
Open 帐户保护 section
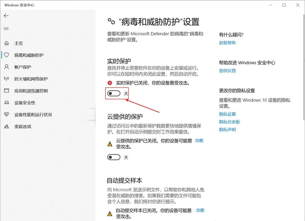pos(23,67)
